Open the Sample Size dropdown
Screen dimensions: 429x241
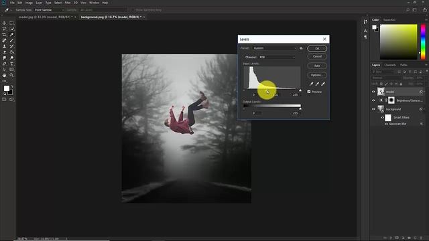click(x=49, y=10)
